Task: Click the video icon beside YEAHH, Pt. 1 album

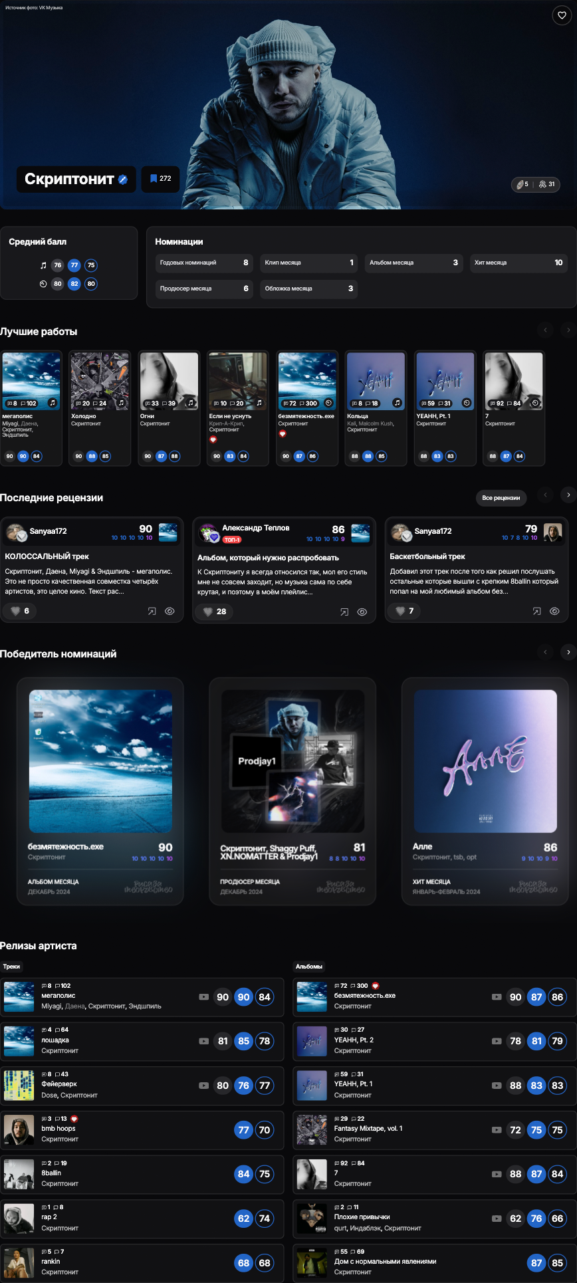Action: pos(496,1086)
